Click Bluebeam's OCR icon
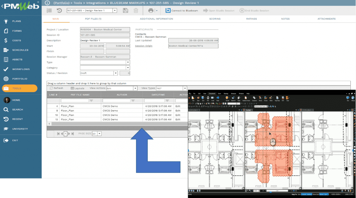356x198 pixels. [x=283, y=98]
